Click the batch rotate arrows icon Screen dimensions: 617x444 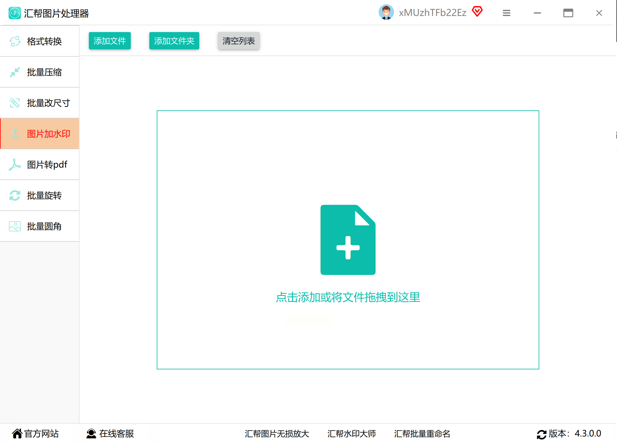15,195
